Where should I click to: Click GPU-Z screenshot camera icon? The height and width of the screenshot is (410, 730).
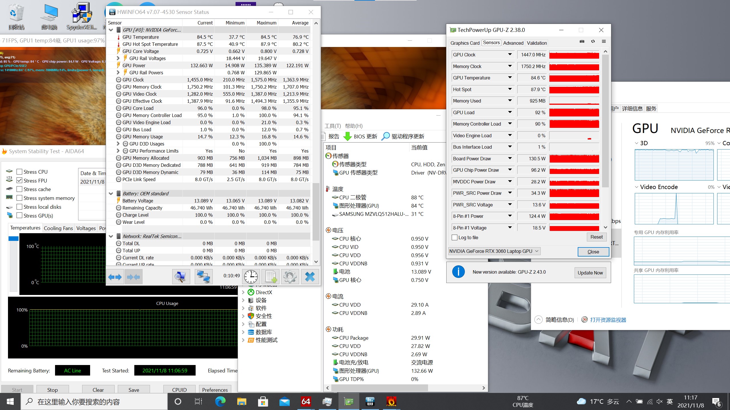click(x=582, y=42)
